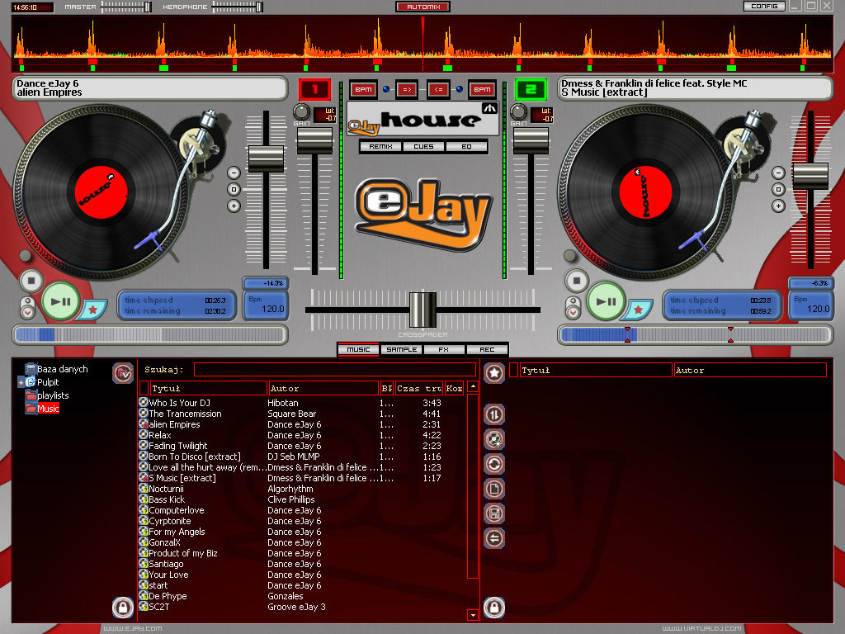Sort tracks by Tytuł column header
The image size is (845, 634).
pos(208,388)
